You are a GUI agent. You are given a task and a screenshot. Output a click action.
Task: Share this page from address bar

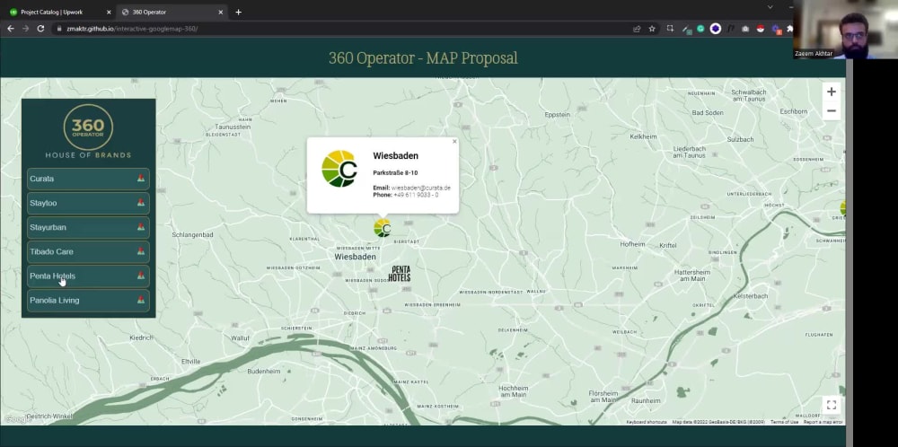(x=637, y=29)
